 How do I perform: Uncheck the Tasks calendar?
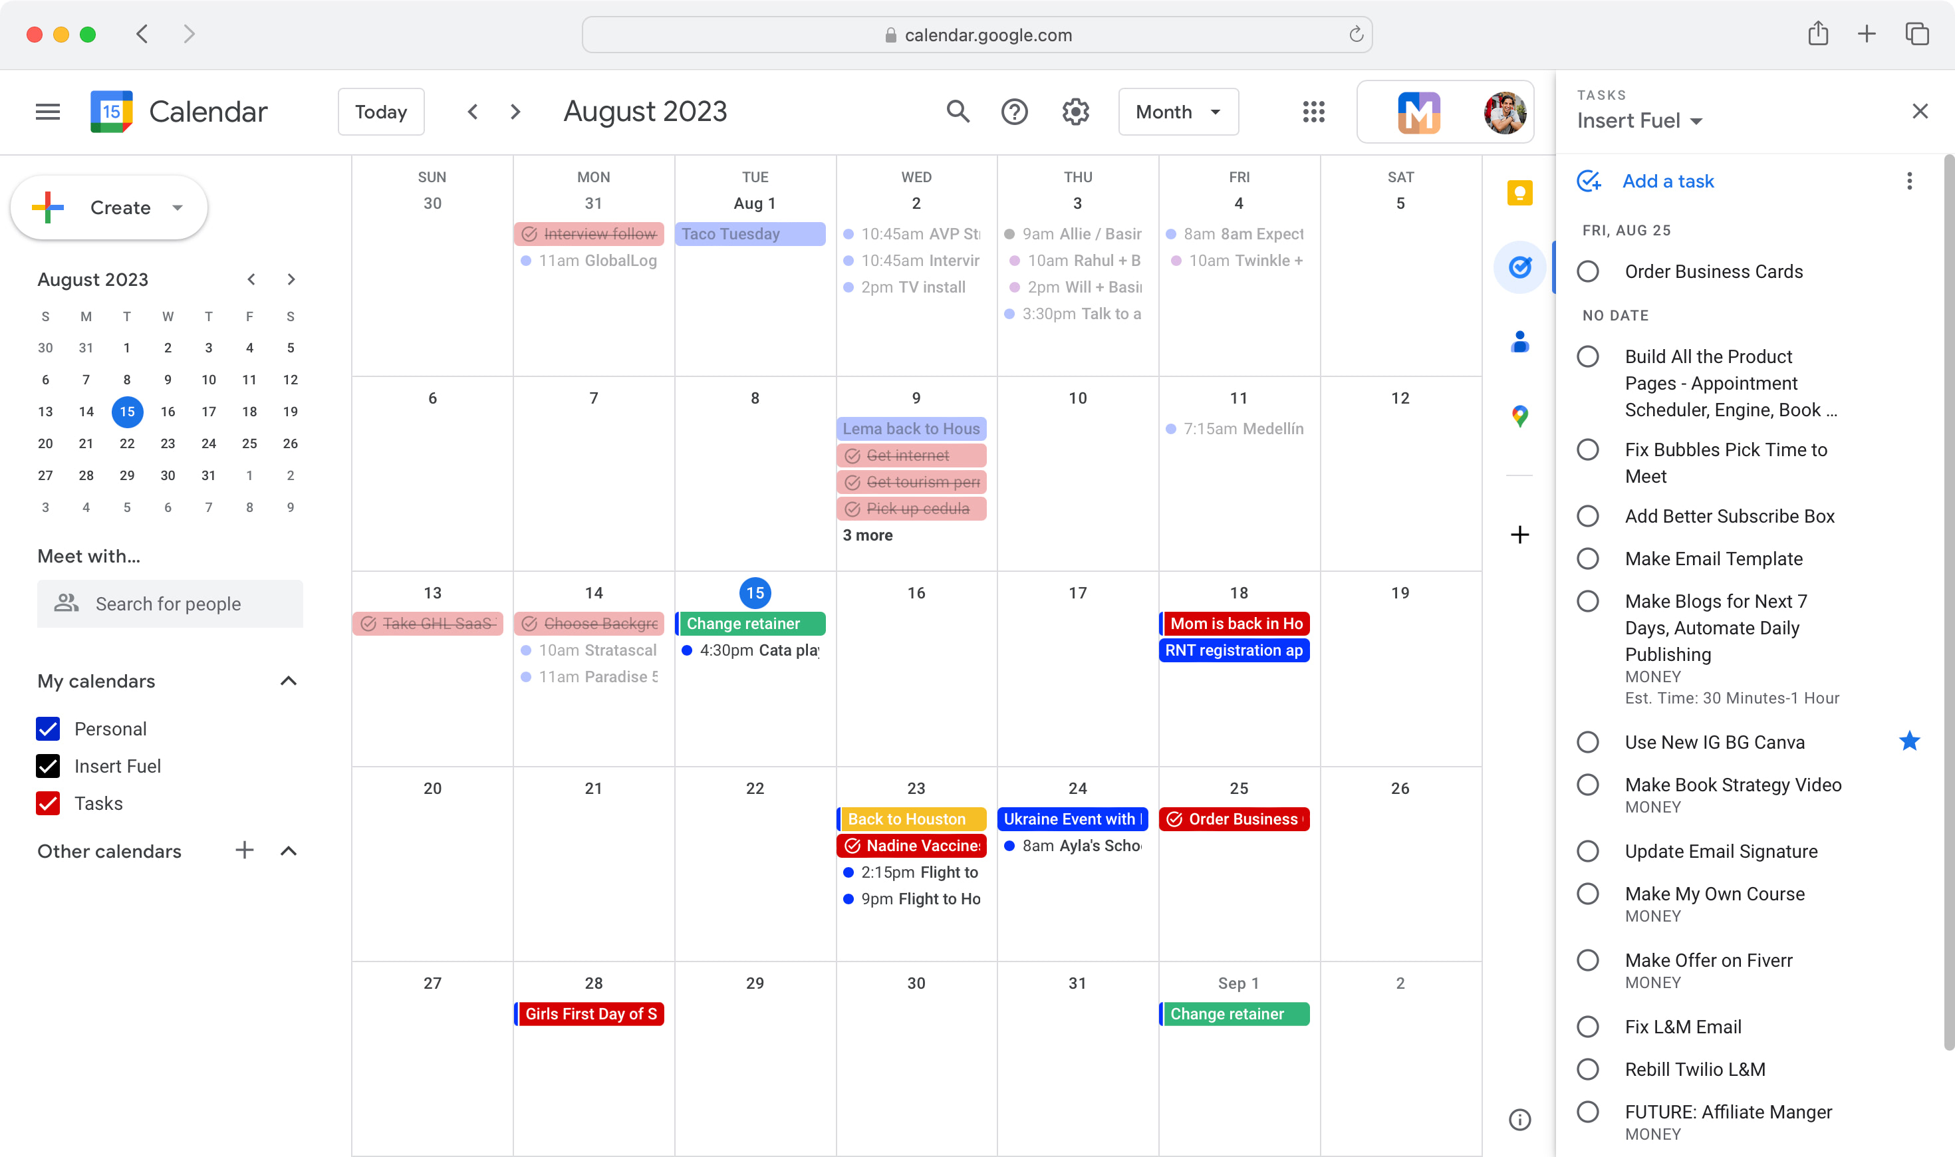[48, 803]
